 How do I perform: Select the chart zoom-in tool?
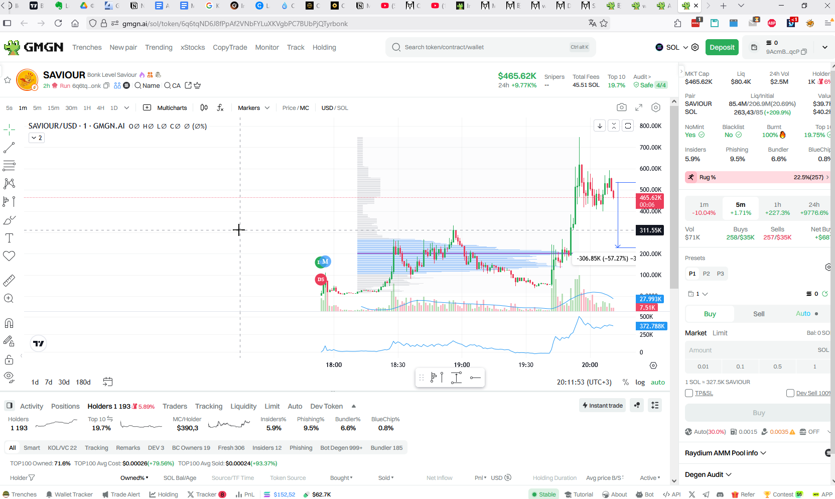click(x=9, y=298)
